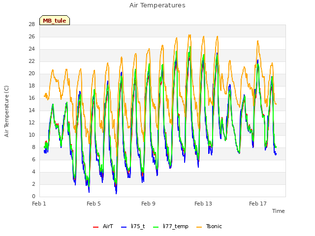The width and height of the screenshot is (315, 236).
Task: Toggle the Tsonic legend entry
Action: tap(209, 226)
